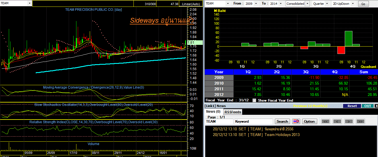Click the Reset button
Viewport: 378px width, 157px height.
(352, 106)
